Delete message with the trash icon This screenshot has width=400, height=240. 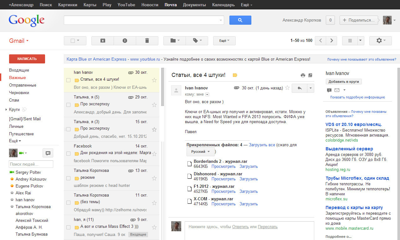147,41
